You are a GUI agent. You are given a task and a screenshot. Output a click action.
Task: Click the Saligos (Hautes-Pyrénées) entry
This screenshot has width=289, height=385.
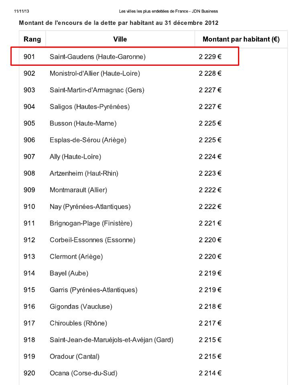(90, 107)
